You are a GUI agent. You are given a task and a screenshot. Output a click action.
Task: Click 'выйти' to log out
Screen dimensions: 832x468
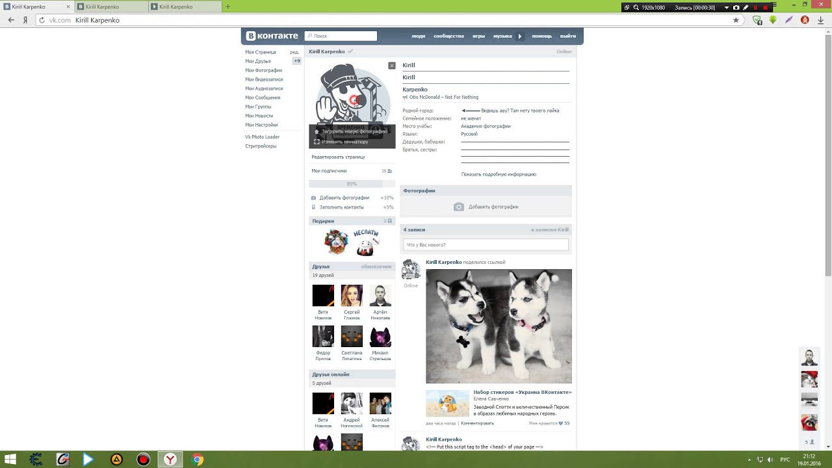(x=567, y=36)
